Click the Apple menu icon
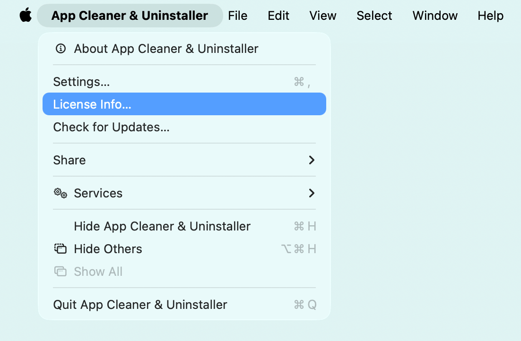Screen dimensions: 521x341 click(26, 15)
